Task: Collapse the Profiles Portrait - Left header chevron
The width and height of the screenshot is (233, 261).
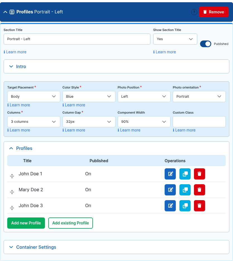Action: [x=5, y=12]
